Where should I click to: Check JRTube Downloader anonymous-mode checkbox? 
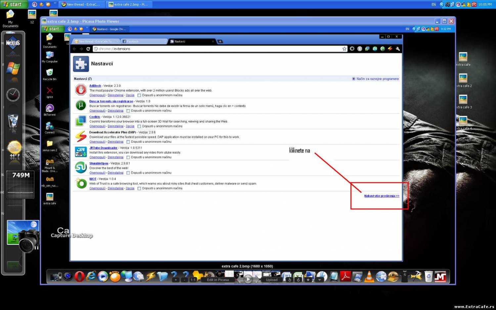[128, 157]
